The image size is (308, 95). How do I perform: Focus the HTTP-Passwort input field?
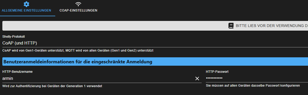coord(257,78)
